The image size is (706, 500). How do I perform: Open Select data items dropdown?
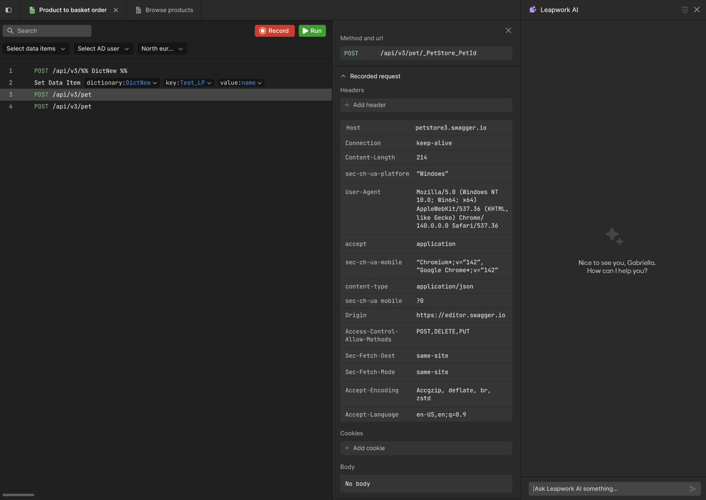coord(36,49)
